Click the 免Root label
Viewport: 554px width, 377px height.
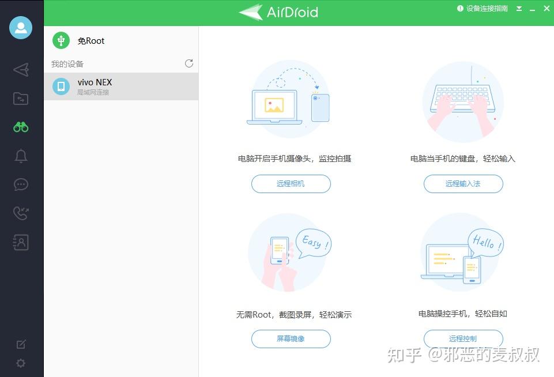tap(91, 41)
